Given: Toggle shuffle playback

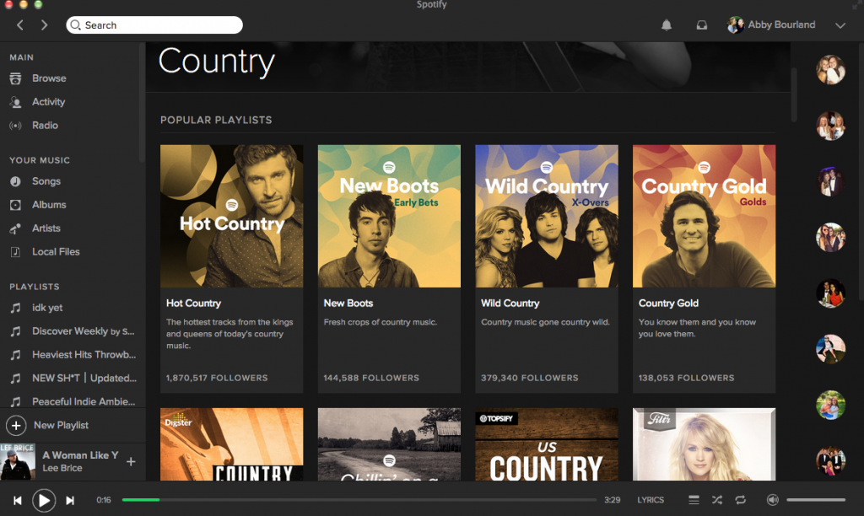Looking at the screenshot, I should click(x=716, y=500).
